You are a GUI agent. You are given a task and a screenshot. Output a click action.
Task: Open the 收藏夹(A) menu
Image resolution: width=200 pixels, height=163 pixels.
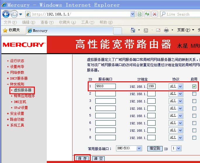click(68, 22)
